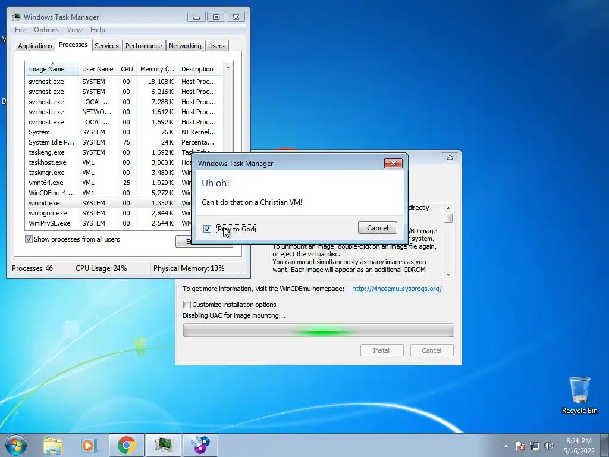The image size is (609, 457).
Task: Click Install in WinCDEmu installer
Action: 382,350
